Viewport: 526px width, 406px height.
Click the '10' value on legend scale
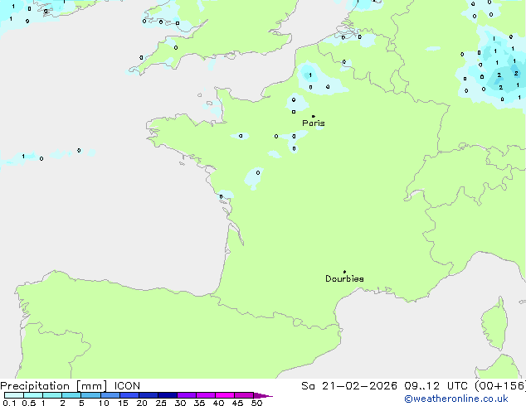(103, 404)
